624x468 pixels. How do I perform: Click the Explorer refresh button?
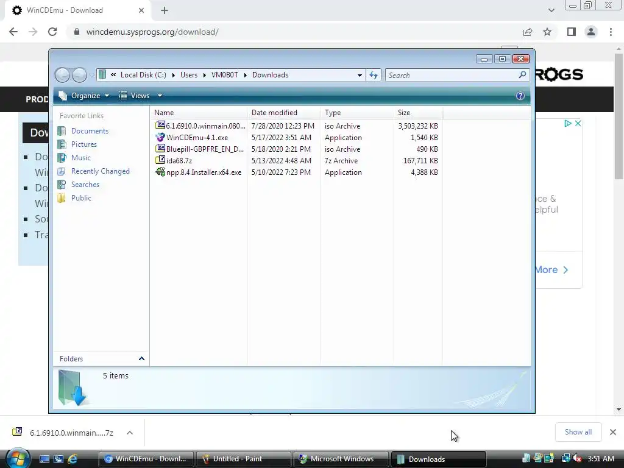pos(374,75)
